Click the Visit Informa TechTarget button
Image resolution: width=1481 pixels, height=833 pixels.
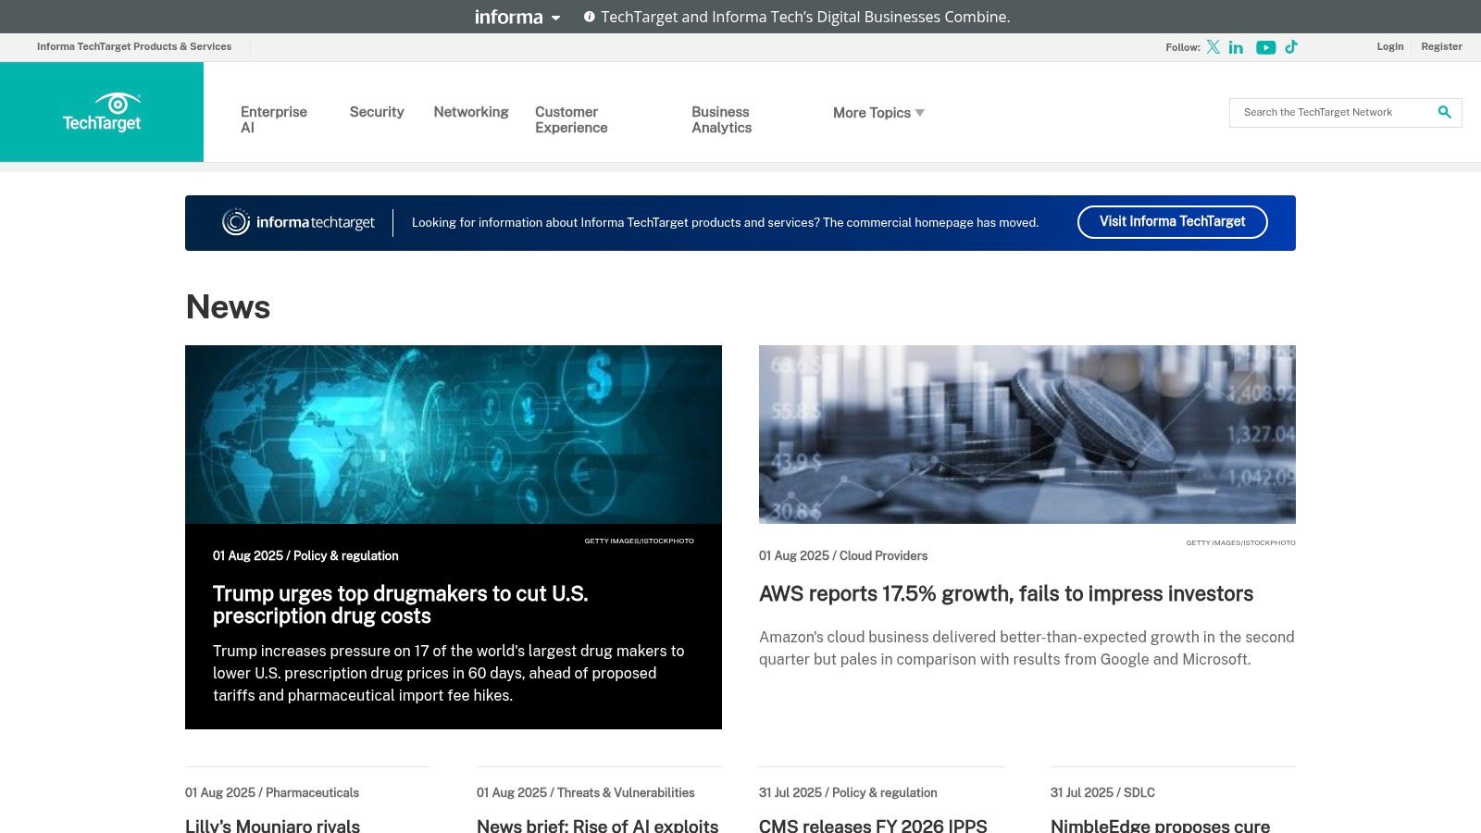1172,222
